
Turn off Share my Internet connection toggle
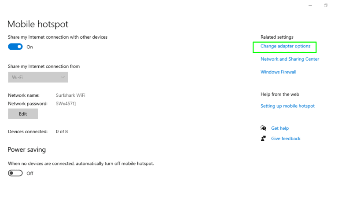[15, 47]
